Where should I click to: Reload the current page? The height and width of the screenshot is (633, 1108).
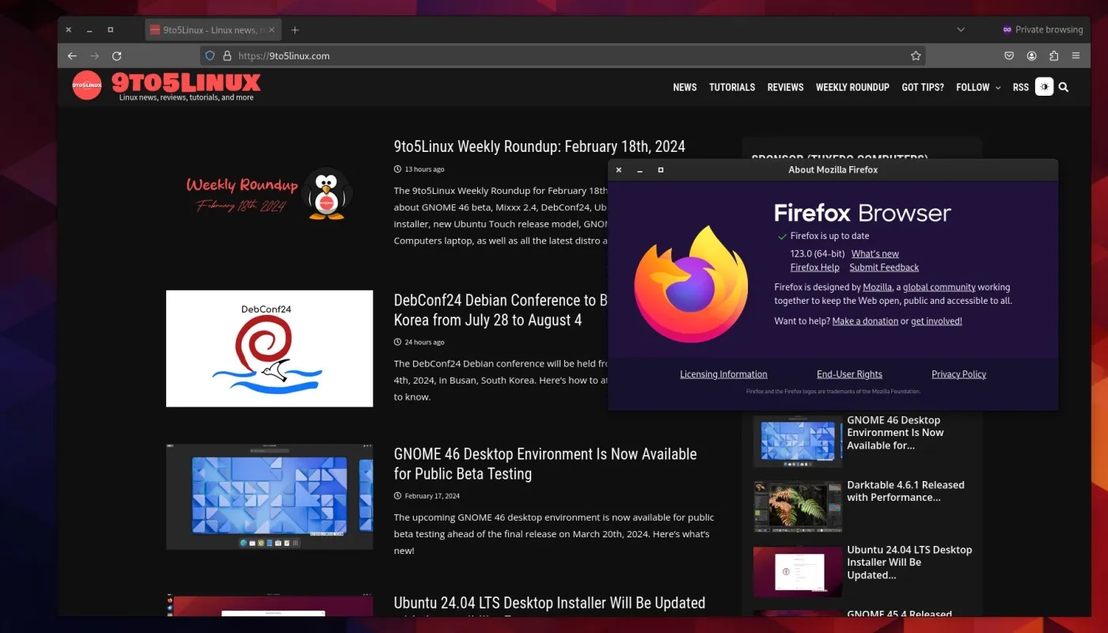116,55
